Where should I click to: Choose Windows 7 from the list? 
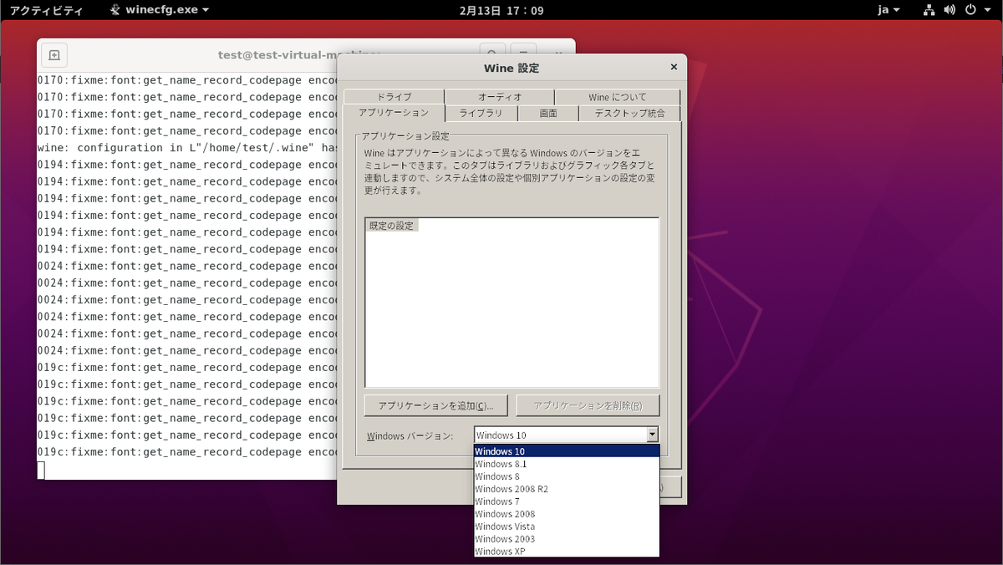coord(567,501)
